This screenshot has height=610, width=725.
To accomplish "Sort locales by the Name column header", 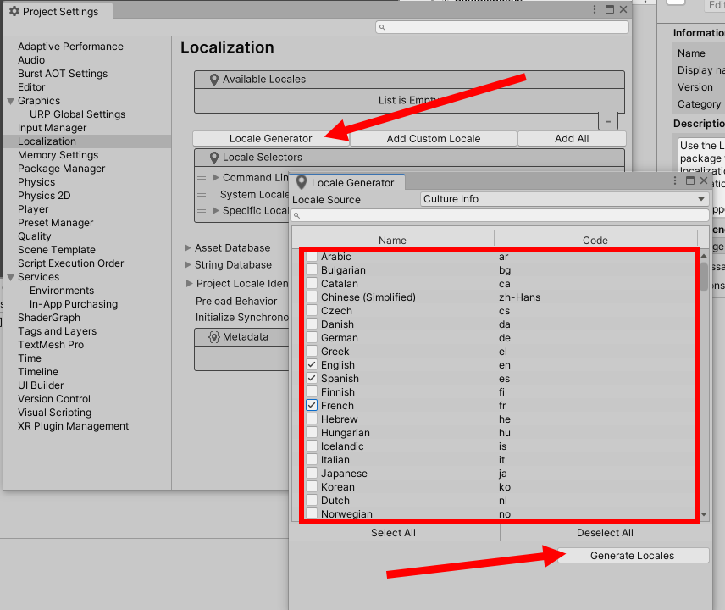I will 392,241.
